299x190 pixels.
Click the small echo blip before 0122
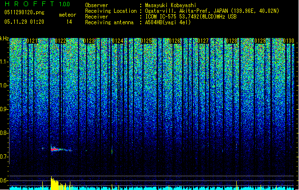coord(43,148)
